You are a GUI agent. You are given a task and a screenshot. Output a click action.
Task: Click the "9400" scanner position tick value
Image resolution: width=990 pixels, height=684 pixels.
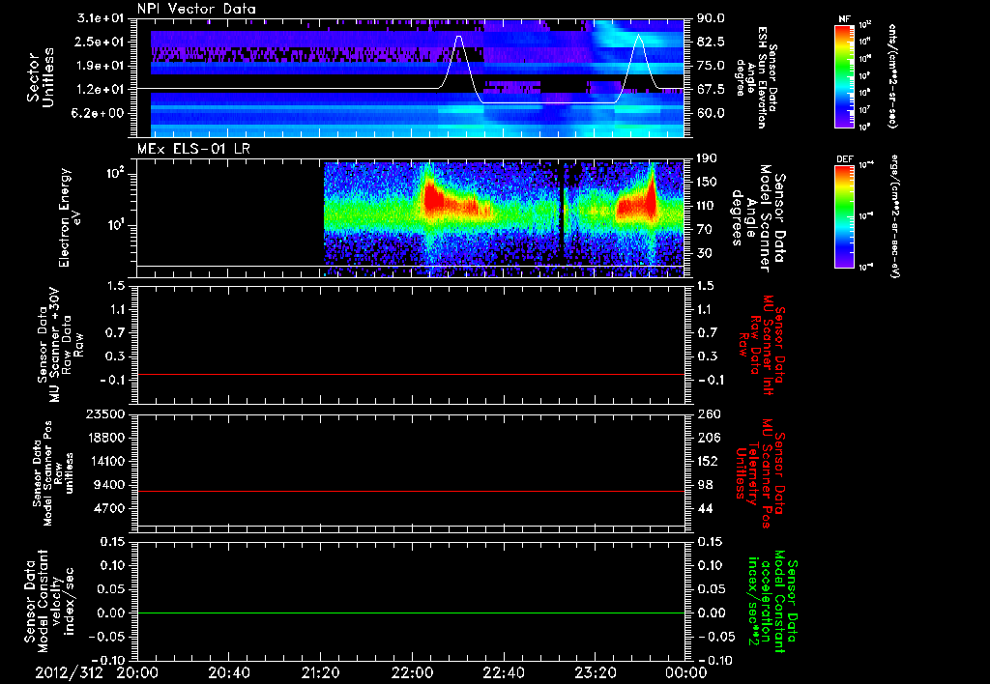point(108,485)
